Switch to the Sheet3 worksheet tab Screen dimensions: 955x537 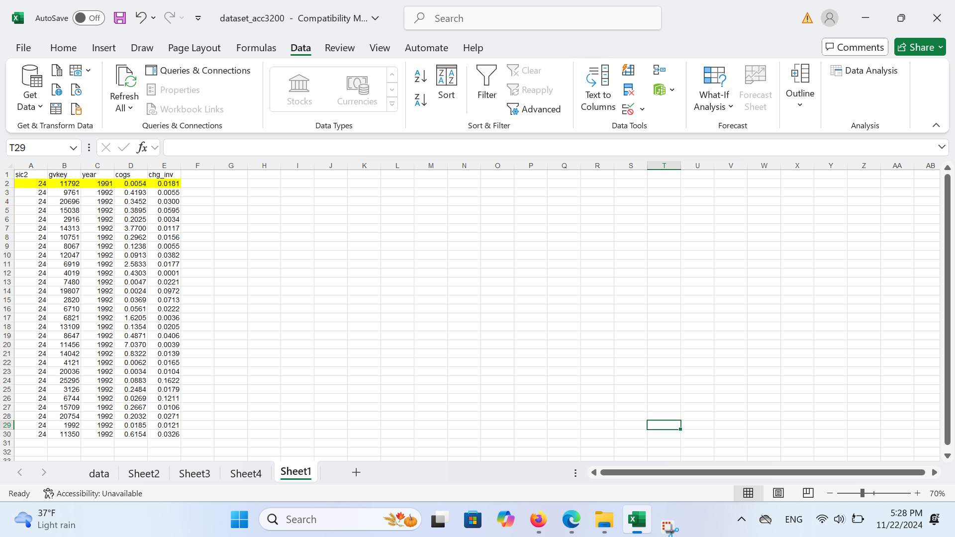click(x=194, y=473)
